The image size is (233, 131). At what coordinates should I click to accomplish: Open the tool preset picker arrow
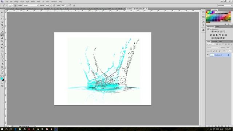6,5
